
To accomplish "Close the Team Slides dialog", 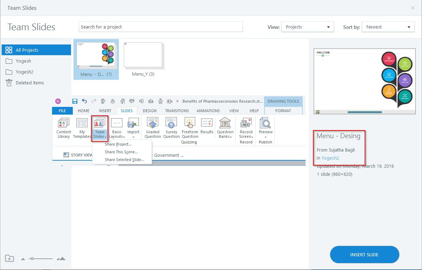I will coord(413,8).
